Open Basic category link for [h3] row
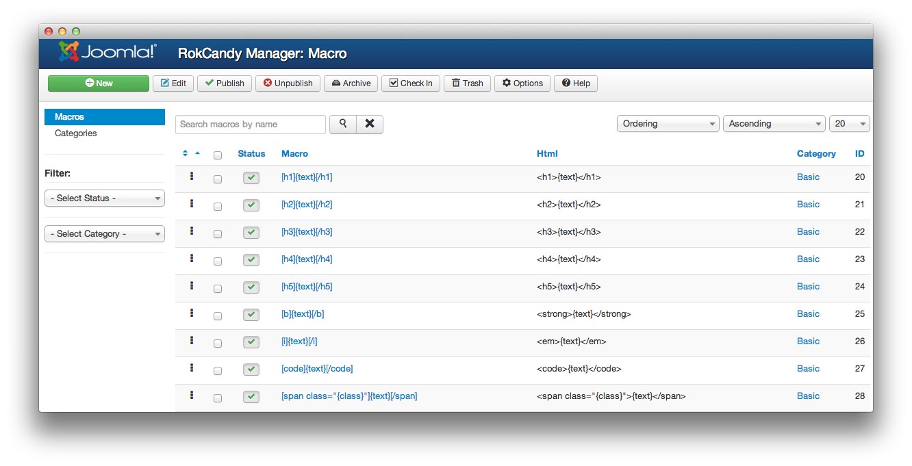The width and height of the screenshot is (912, 466). tap(808, 232)
